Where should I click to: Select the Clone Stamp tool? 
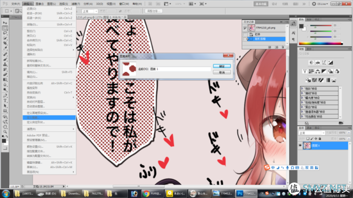[5, 64]
